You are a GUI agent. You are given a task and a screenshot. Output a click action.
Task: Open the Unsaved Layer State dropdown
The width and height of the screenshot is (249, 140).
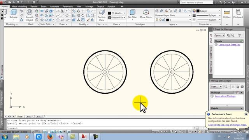(173, 16)
